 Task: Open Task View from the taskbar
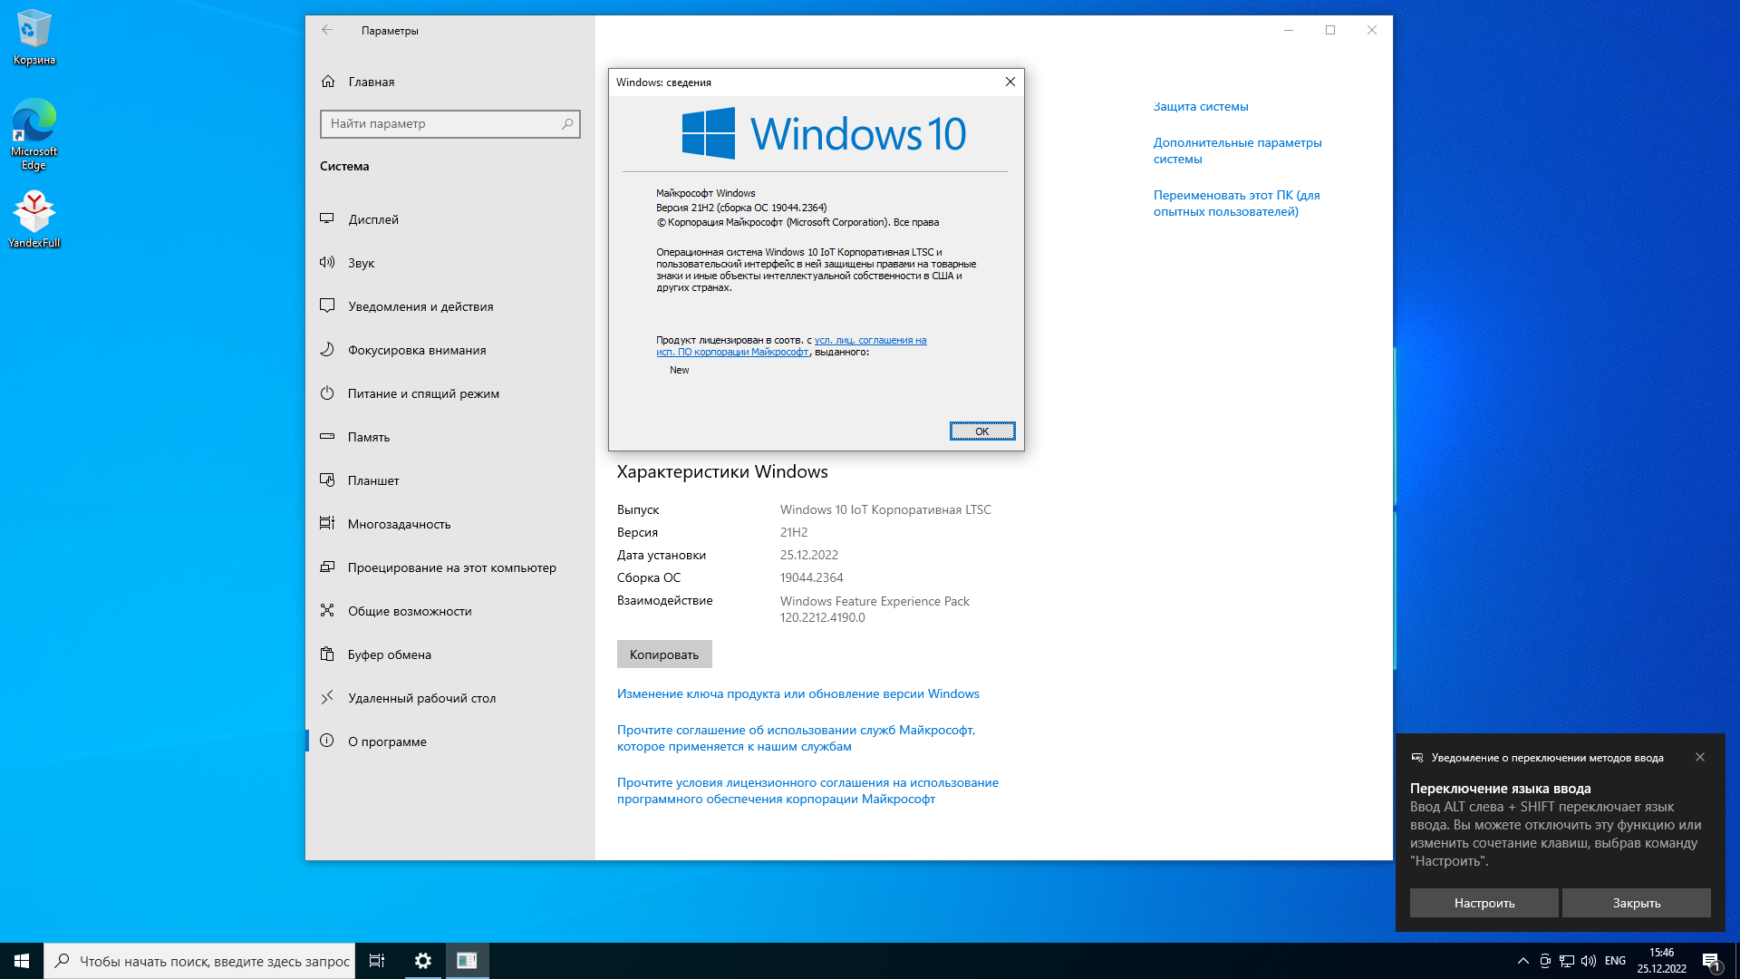(x=377, y=960)
